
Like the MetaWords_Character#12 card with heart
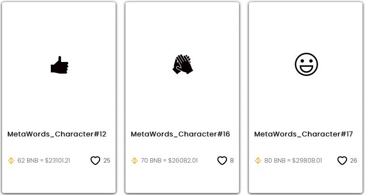[95, 161]
